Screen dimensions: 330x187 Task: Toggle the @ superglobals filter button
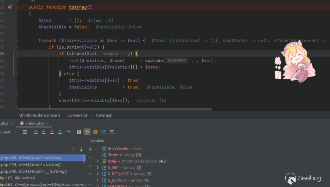coord(95,132)
